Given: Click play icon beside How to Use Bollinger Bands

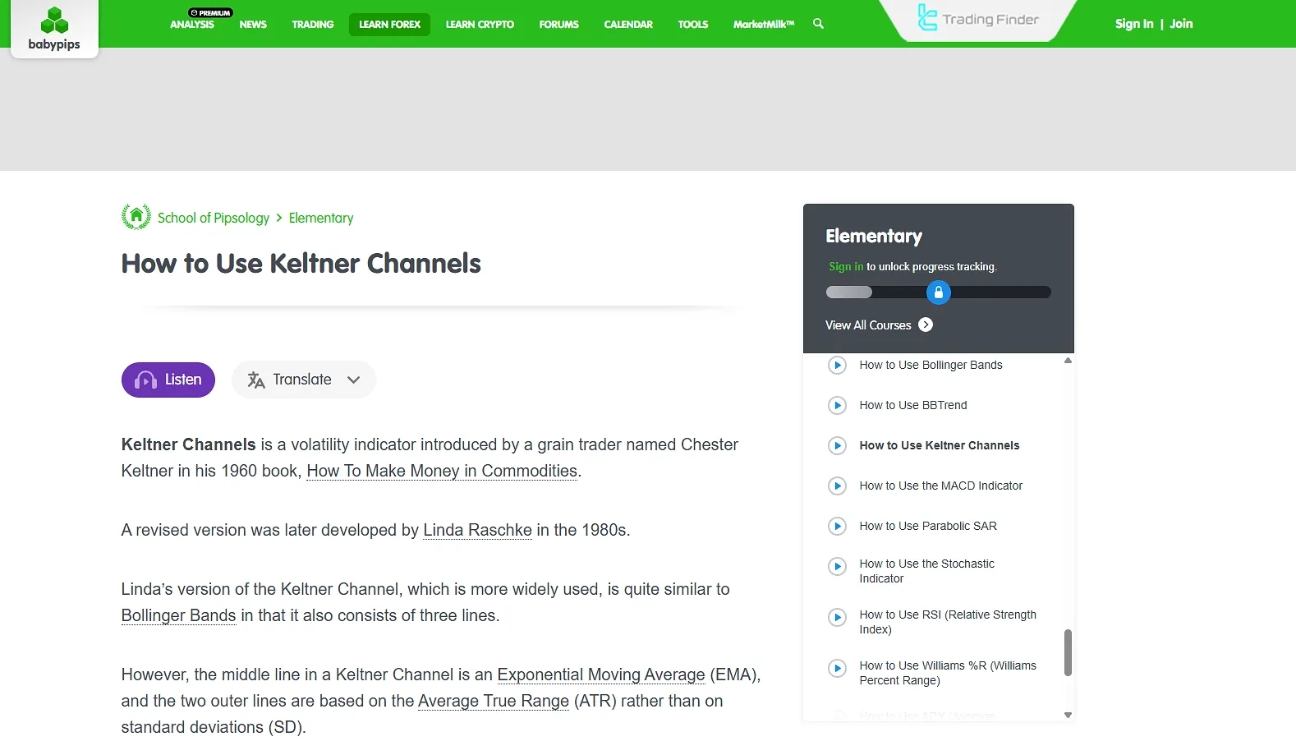Looking at the screenshot, I should 837,365.
